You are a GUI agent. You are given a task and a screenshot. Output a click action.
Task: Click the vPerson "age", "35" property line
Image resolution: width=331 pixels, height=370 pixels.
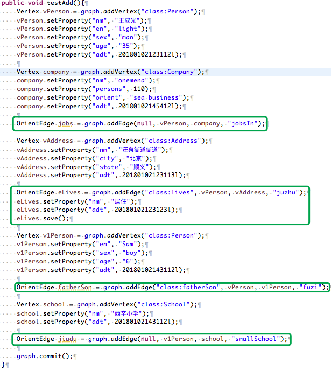(78, 46)
